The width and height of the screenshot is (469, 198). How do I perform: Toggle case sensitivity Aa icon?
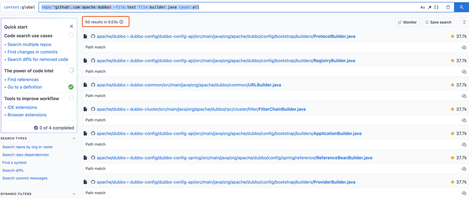click(x=422, y=7)
